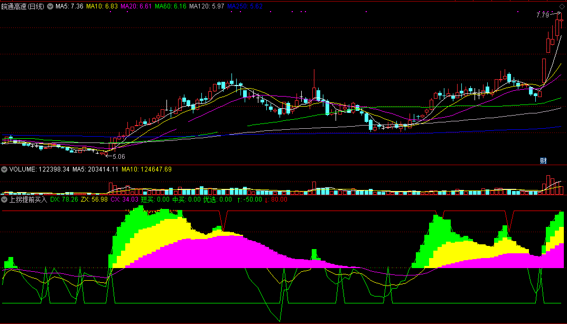Click the DX: 78.26 value
Screen dimensions: 567x324
(64, 199)
